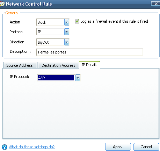The image size is (160, 151).
Task: Close the Network Control Rule dialog
Action: coord(155,4)
